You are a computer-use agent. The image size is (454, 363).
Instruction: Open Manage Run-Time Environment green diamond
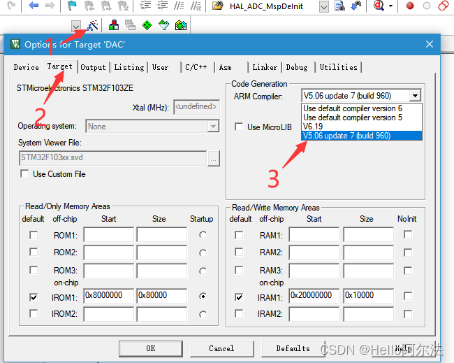point(147,25)
